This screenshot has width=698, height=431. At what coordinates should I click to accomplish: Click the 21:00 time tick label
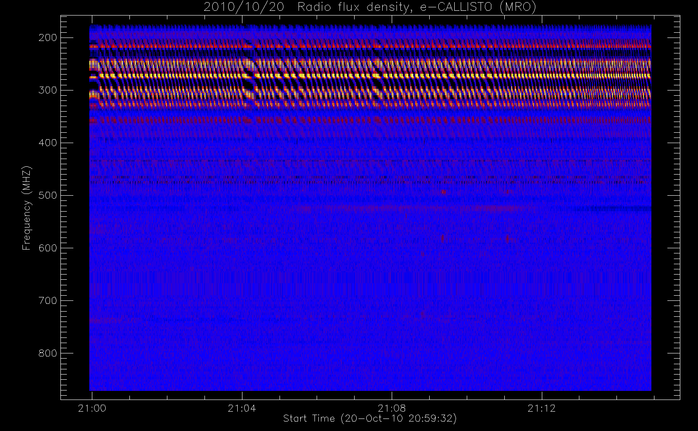pos(92,408)
